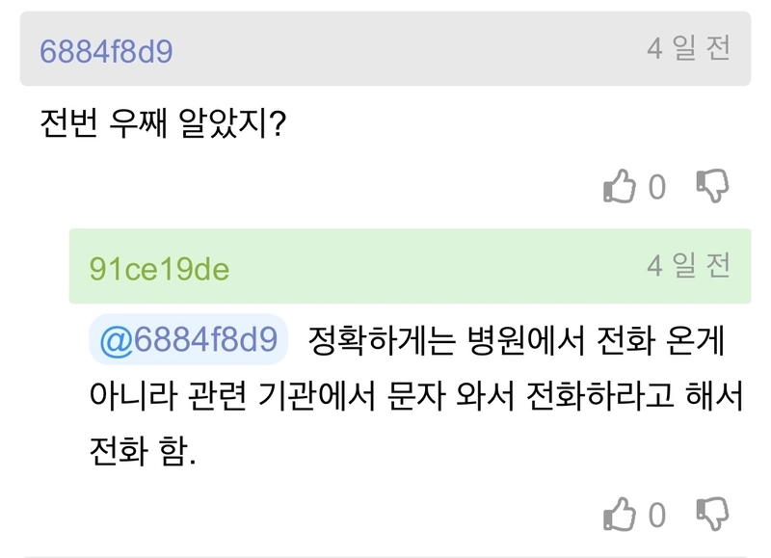
Task: Open the profile of user 6884f8d9 in gray header
Action: 106,51
